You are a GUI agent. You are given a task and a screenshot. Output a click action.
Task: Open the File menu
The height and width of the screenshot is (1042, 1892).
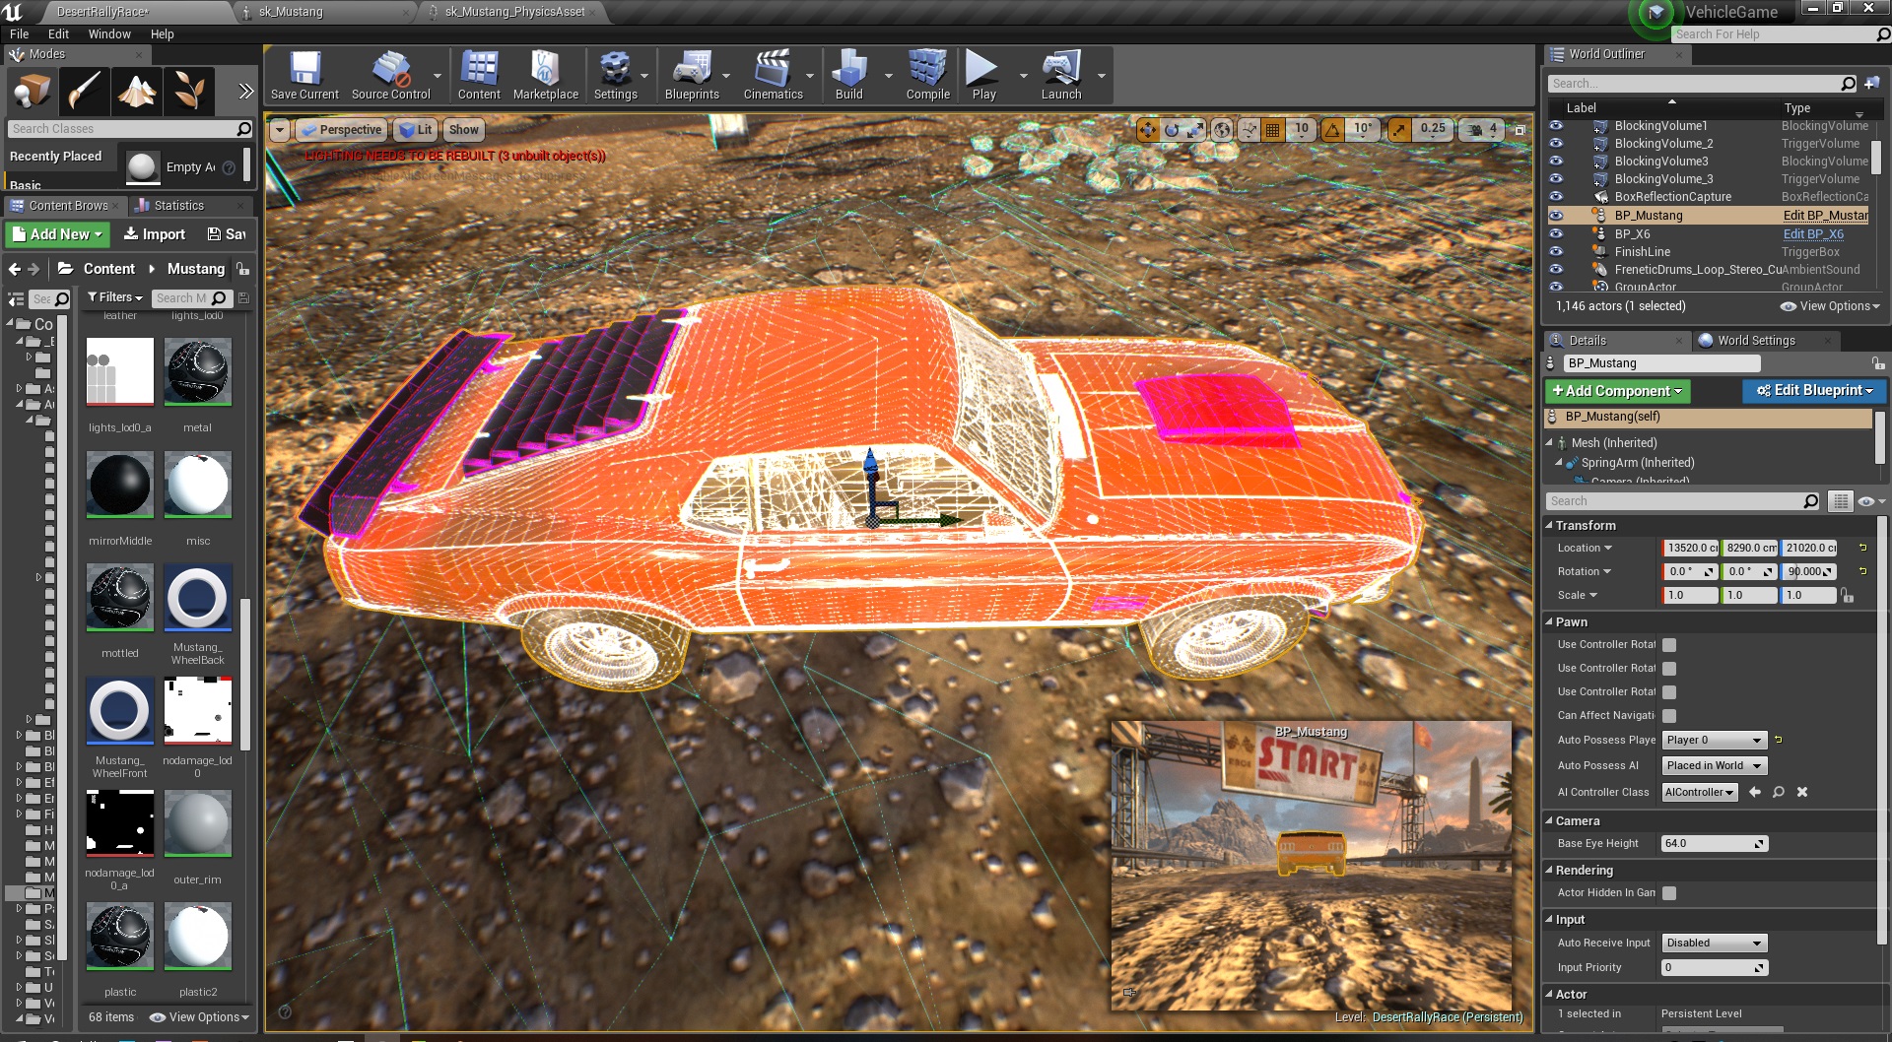point(19,33)
